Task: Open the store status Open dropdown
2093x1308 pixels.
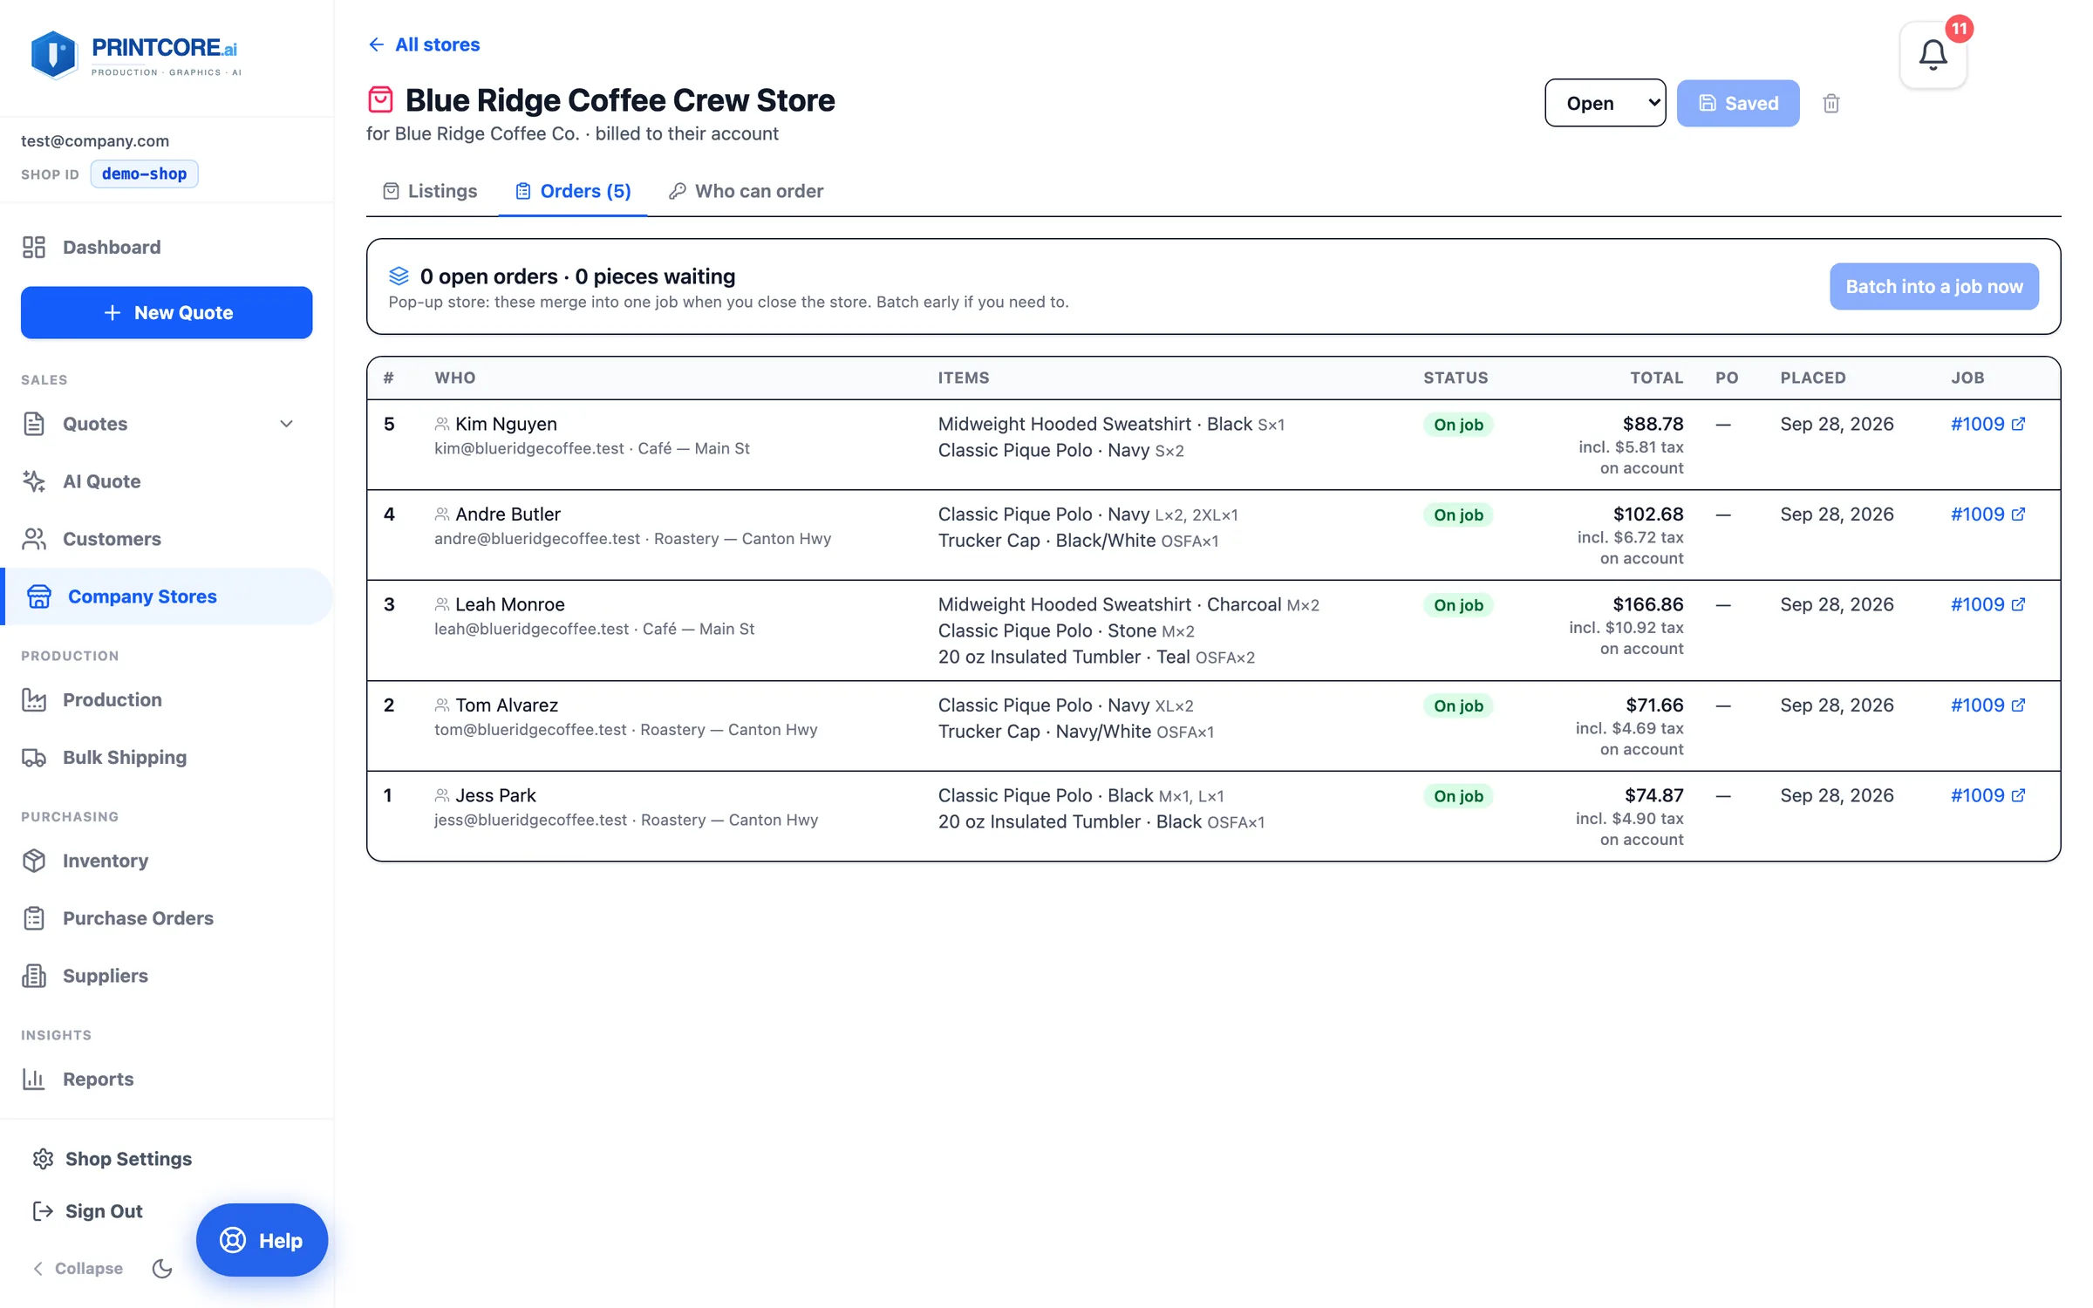Action: coord(1605,103)
